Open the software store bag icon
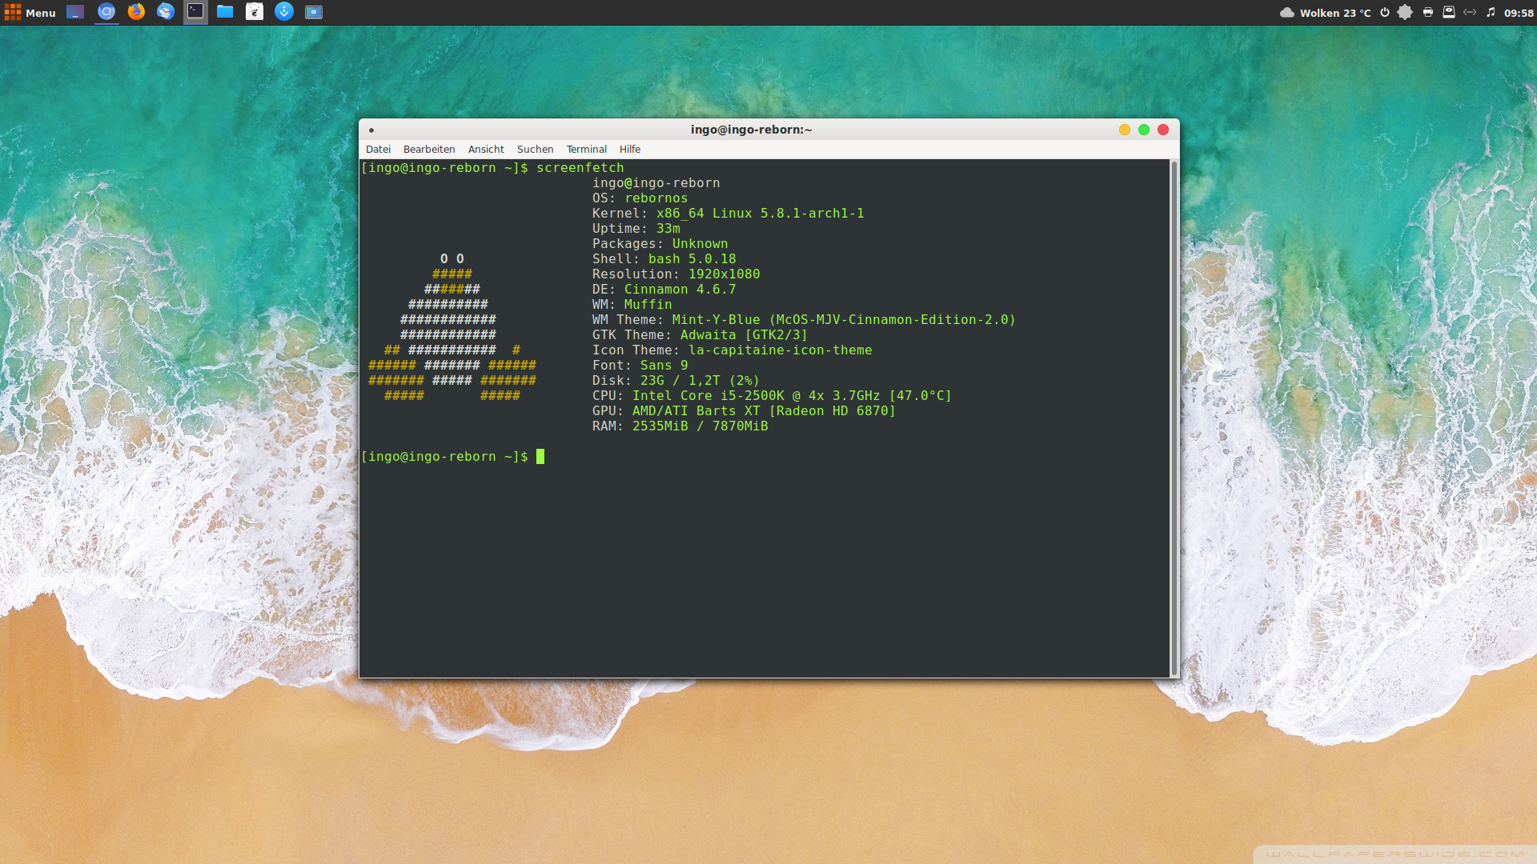The image size is (1537, 864). 255,12
